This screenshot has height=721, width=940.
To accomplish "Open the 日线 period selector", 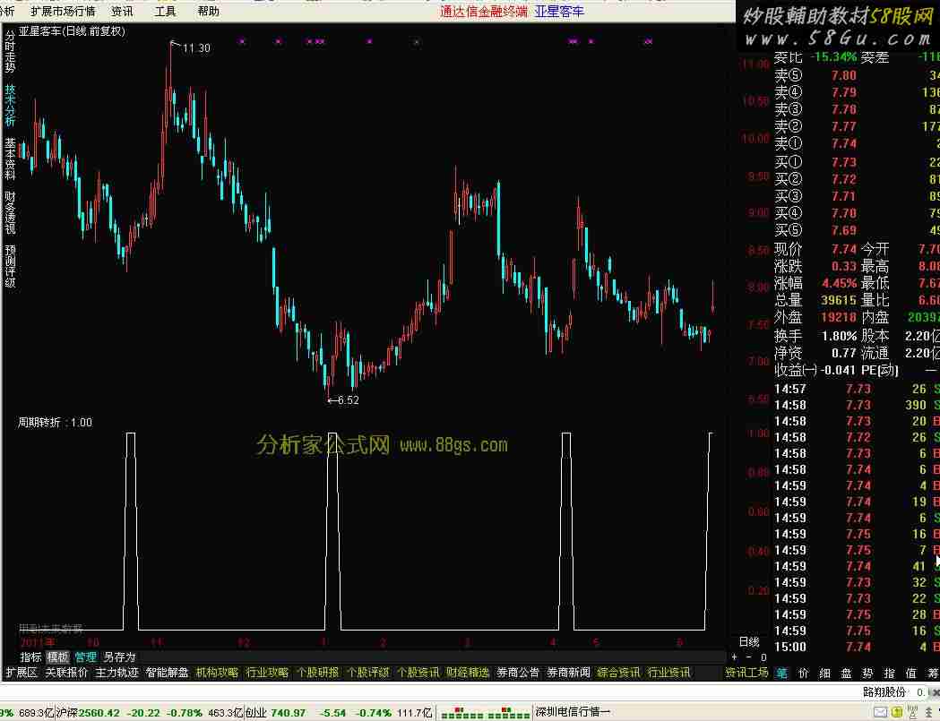I will coord(748,641).
